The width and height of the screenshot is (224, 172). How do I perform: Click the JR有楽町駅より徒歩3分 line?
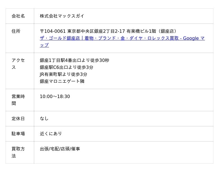pyautogui.click(x=64, y=74)
